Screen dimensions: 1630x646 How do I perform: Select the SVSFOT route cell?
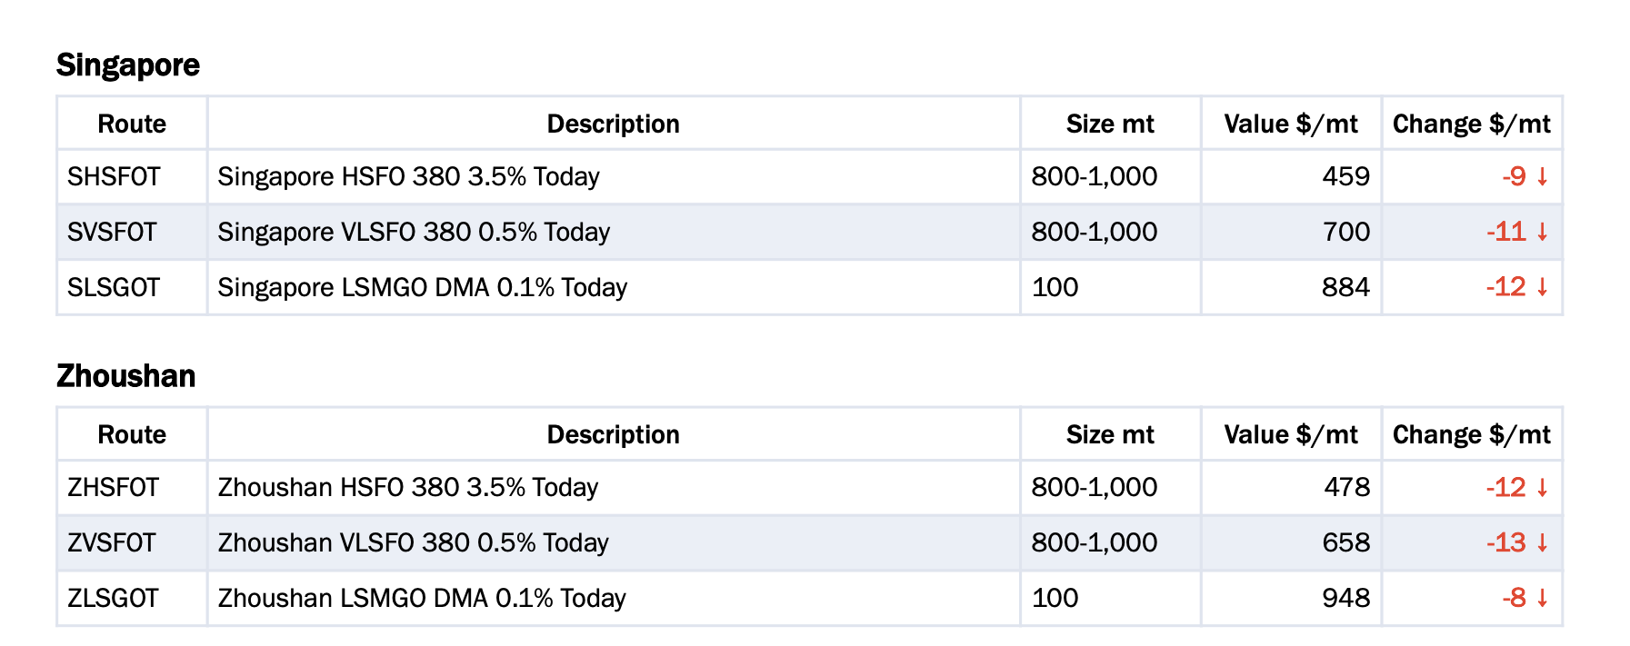pyautogui.click(x=133, y=232)
